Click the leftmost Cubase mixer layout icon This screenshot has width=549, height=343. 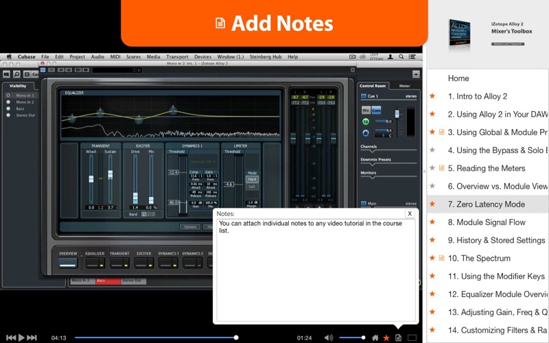[6, 74]
